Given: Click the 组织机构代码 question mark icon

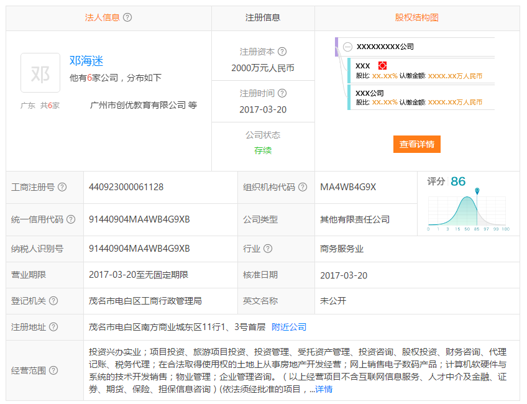Looking at the screenshot, I should click(302, 186).
